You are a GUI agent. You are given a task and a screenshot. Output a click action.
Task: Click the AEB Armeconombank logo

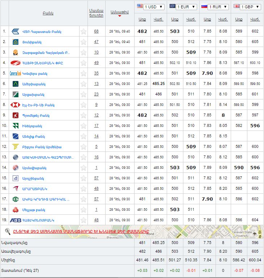[x=16, y=220]
